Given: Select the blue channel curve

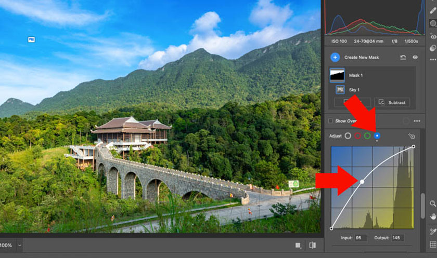Looking at the screenshot, I should point(377,136).
